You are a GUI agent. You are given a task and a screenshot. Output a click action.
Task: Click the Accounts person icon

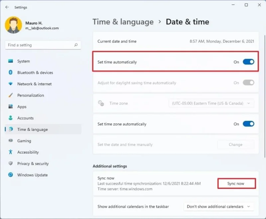coord(11,118)
